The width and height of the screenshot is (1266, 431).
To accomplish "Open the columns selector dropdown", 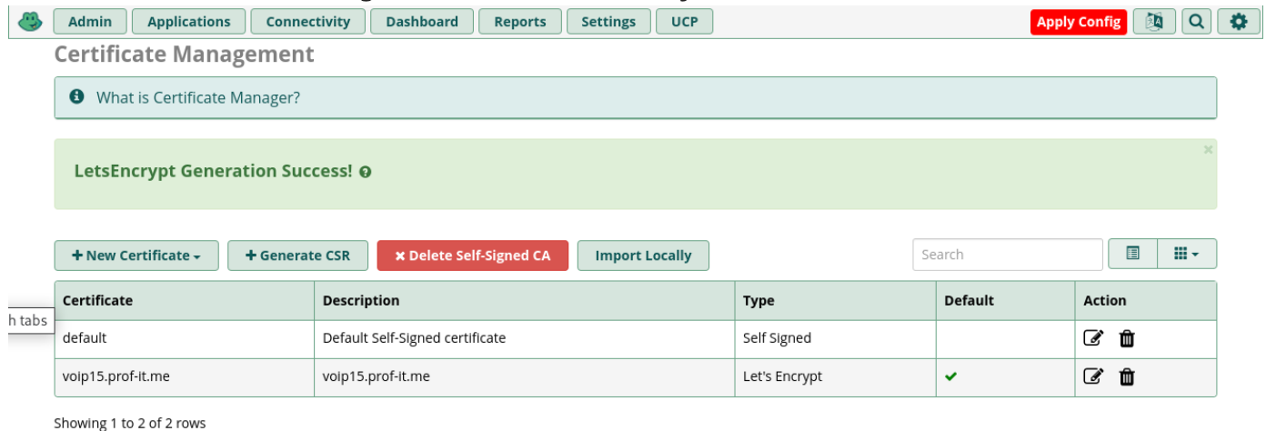I will coord(1187,255).
